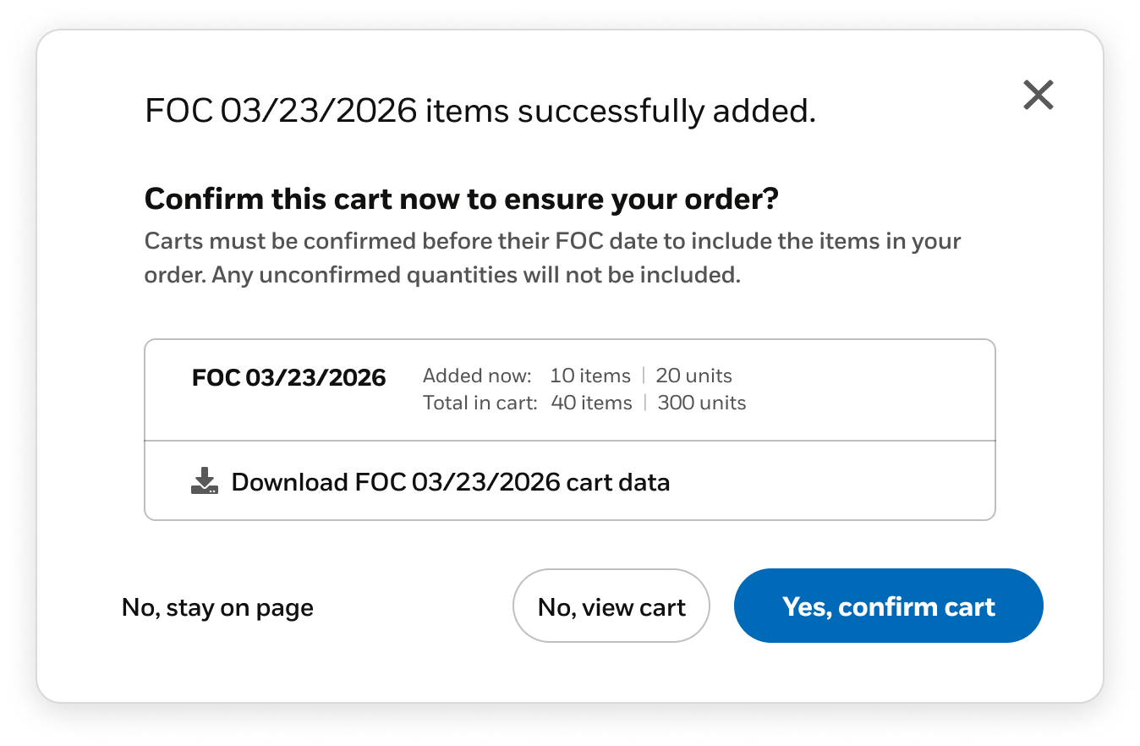Click the "items successfully added" title text

(480, 112)
